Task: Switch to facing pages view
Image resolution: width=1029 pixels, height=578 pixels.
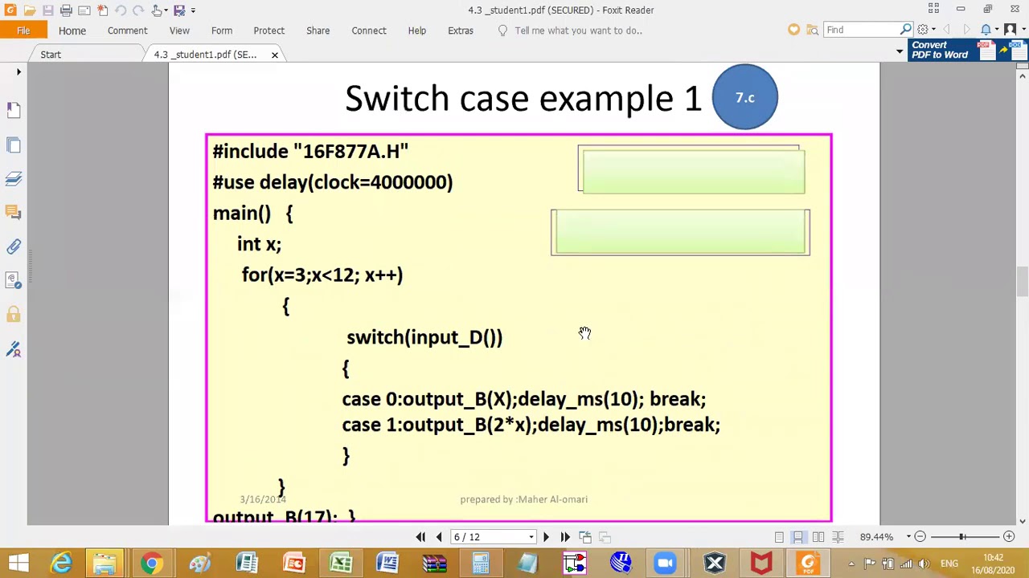Action: (x=818, y=537)
